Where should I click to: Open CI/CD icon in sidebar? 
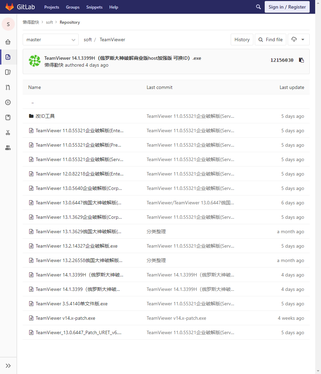pos(8,102)
